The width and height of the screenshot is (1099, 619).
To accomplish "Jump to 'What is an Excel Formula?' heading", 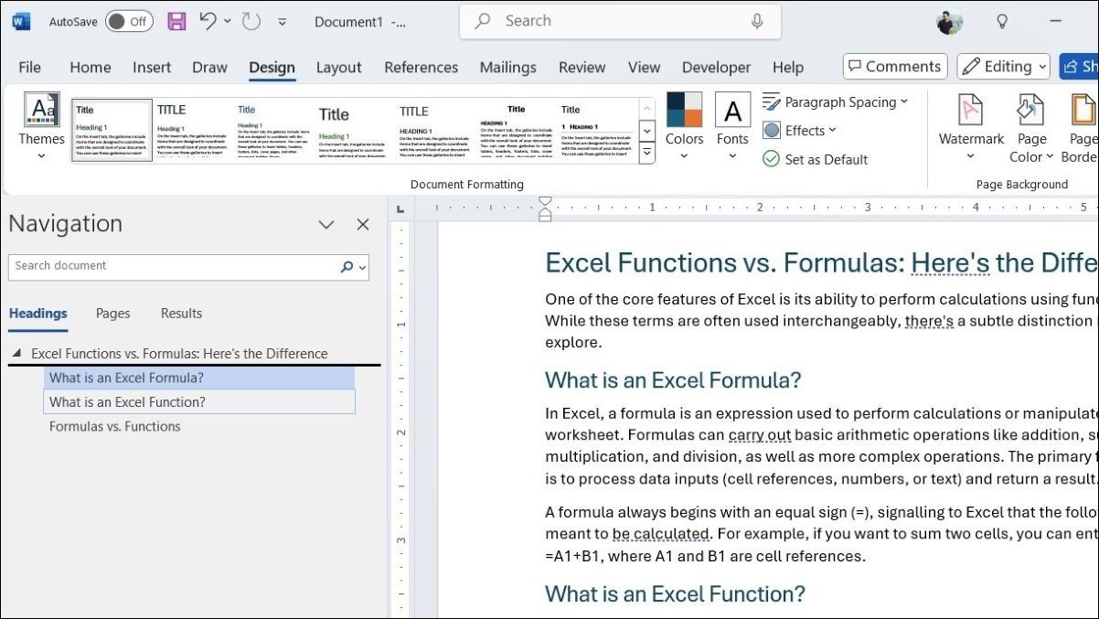I will 199,378.
